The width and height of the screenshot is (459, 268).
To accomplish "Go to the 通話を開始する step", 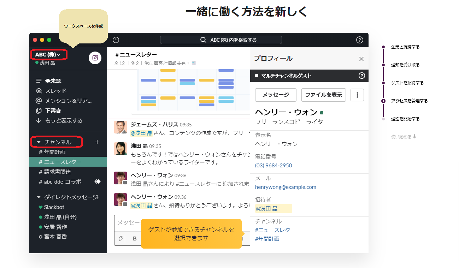I will 405,119.
